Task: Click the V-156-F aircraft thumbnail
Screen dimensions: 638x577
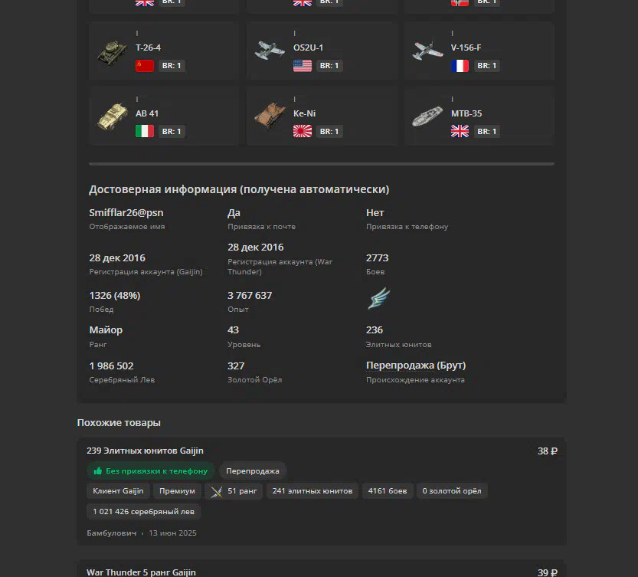Action: click(x=427, y=51)
